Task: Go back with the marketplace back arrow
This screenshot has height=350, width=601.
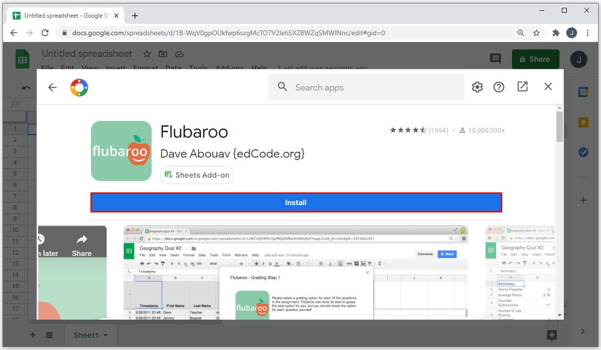Action: (x=52, y=87)
